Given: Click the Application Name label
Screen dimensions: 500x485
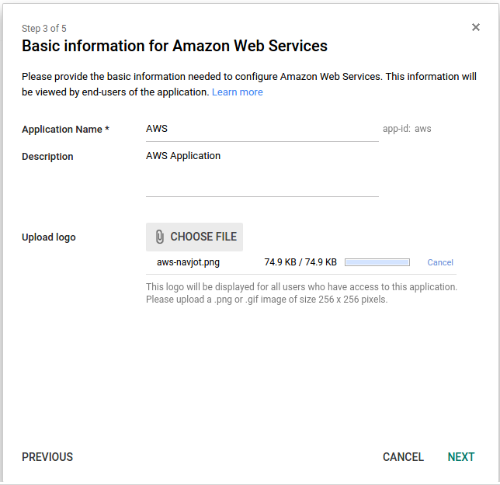Looking at the screenshot, I should [65, 130].
